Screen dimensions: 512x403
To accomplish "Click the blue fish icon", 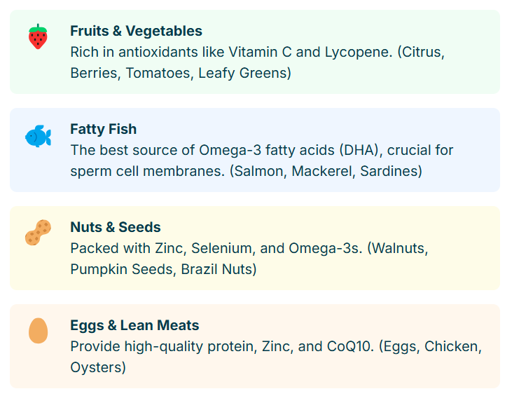I will 38,135.
